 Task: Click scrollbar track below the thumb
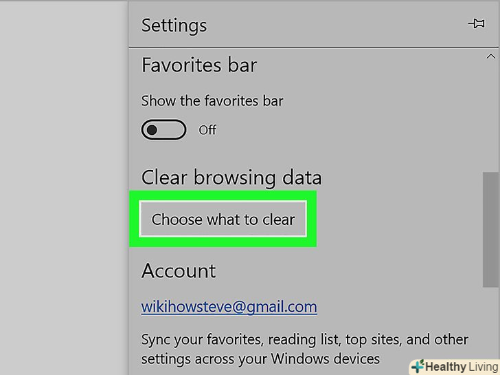coord(490,323)
